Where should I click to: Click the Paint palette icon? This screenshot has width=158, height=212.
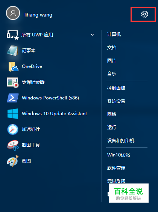[13, 161]
